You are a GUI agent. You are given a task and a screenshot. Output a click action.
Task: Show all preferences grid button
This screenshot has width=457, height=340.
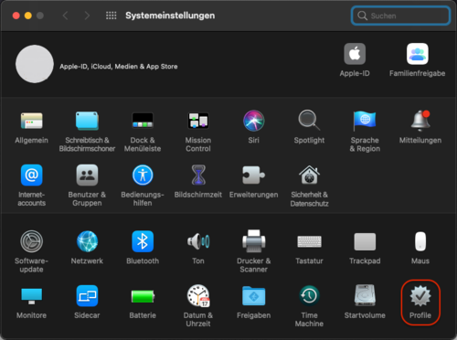pos(111,16)
